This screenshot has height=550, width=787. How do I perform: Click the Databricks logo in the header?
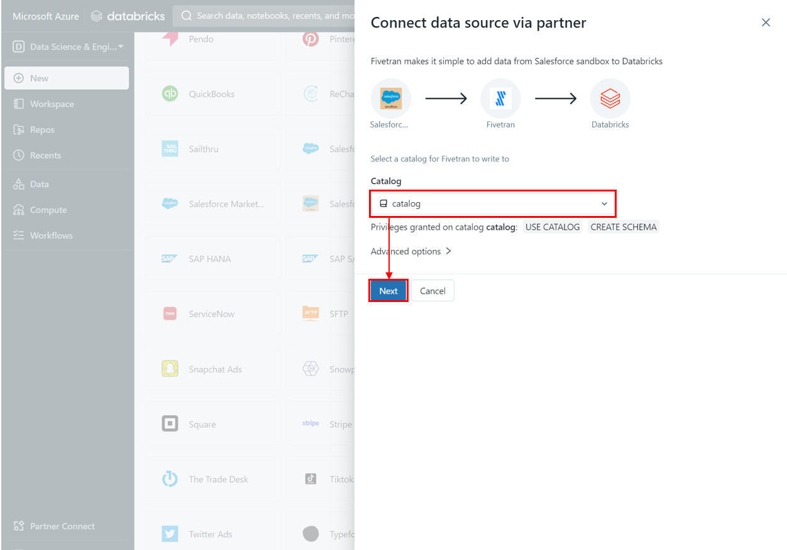point(128,16)
